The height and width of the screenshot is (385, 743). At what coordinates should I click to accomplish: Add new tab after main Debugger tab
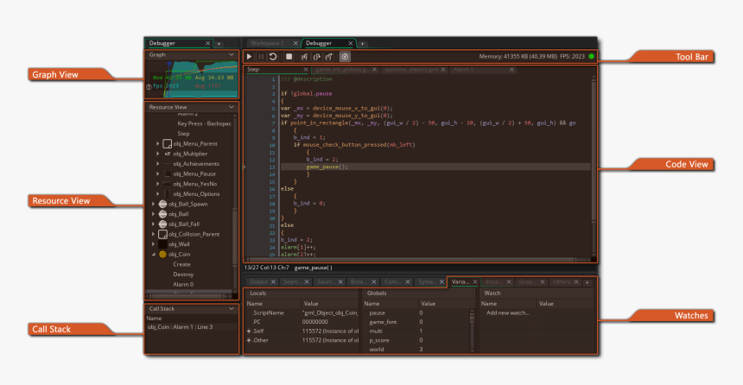click(x=363, y=43)
